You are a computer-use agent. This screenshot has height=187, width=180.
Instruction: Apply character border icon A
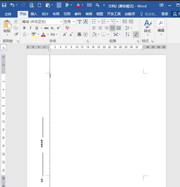click(85, 22)
